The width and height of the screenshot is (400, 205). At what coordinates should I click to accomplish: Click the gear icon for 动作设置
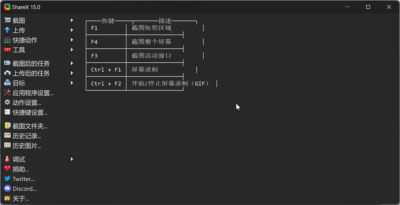pyautogui.click(x=7, y=102)
